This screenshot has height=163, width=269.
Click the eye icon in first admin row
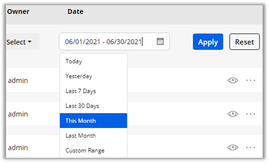pyautogui.click(x=233, y=80)
